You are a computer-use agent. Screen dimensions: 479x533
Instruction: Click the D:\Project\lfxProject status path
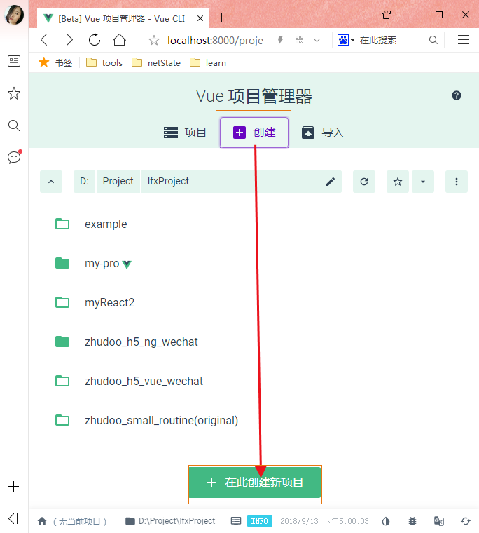click(170, 521)
